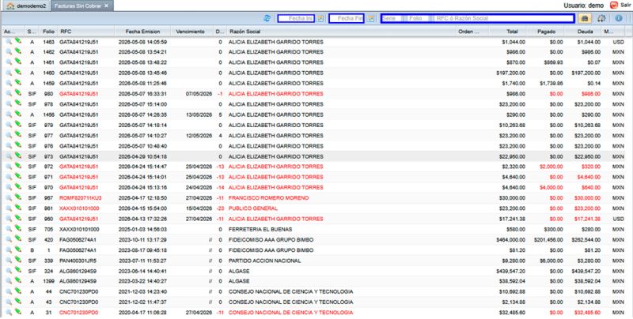Viewport: 633px width, 319px height.
Task: Switch to the demodemo2 home tab
Action: click(27, 6)
